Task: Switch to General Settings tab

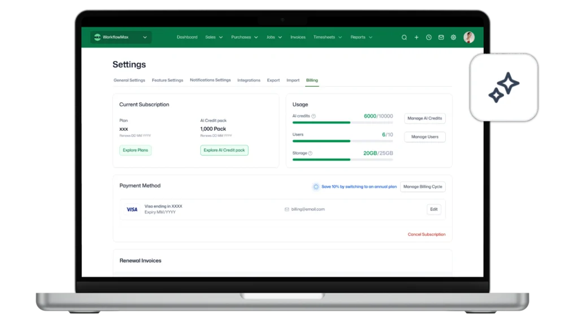Action: [129, 80]
